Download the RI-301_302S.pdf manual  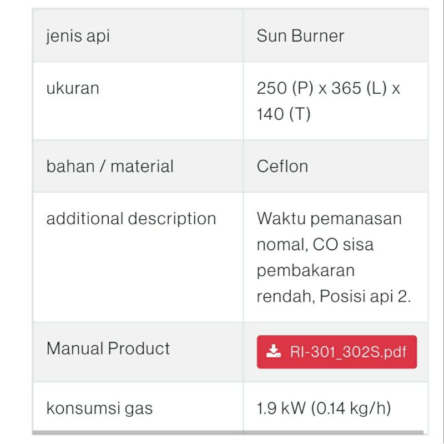(336, 352)
